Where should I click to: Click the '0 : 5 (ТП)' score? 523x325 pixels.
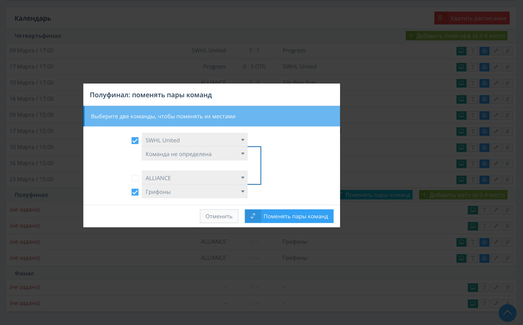point(254,67)
